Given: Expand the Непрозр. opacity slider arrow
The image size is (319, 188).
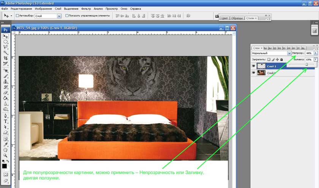Looking at the screenshot, I should (316, 54).
